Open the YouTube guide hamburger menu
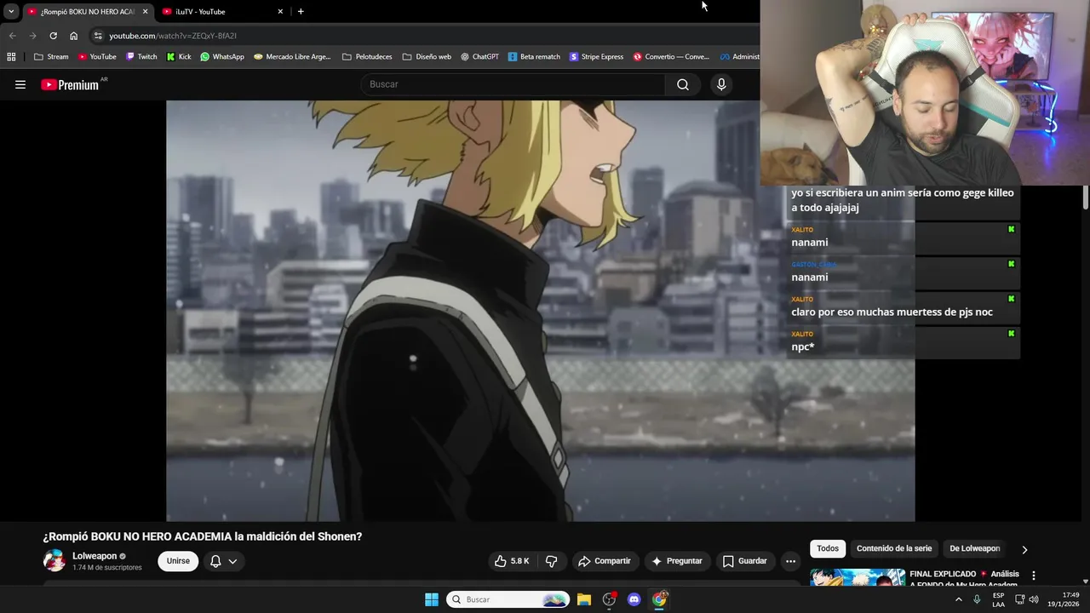 coord(20,84)
